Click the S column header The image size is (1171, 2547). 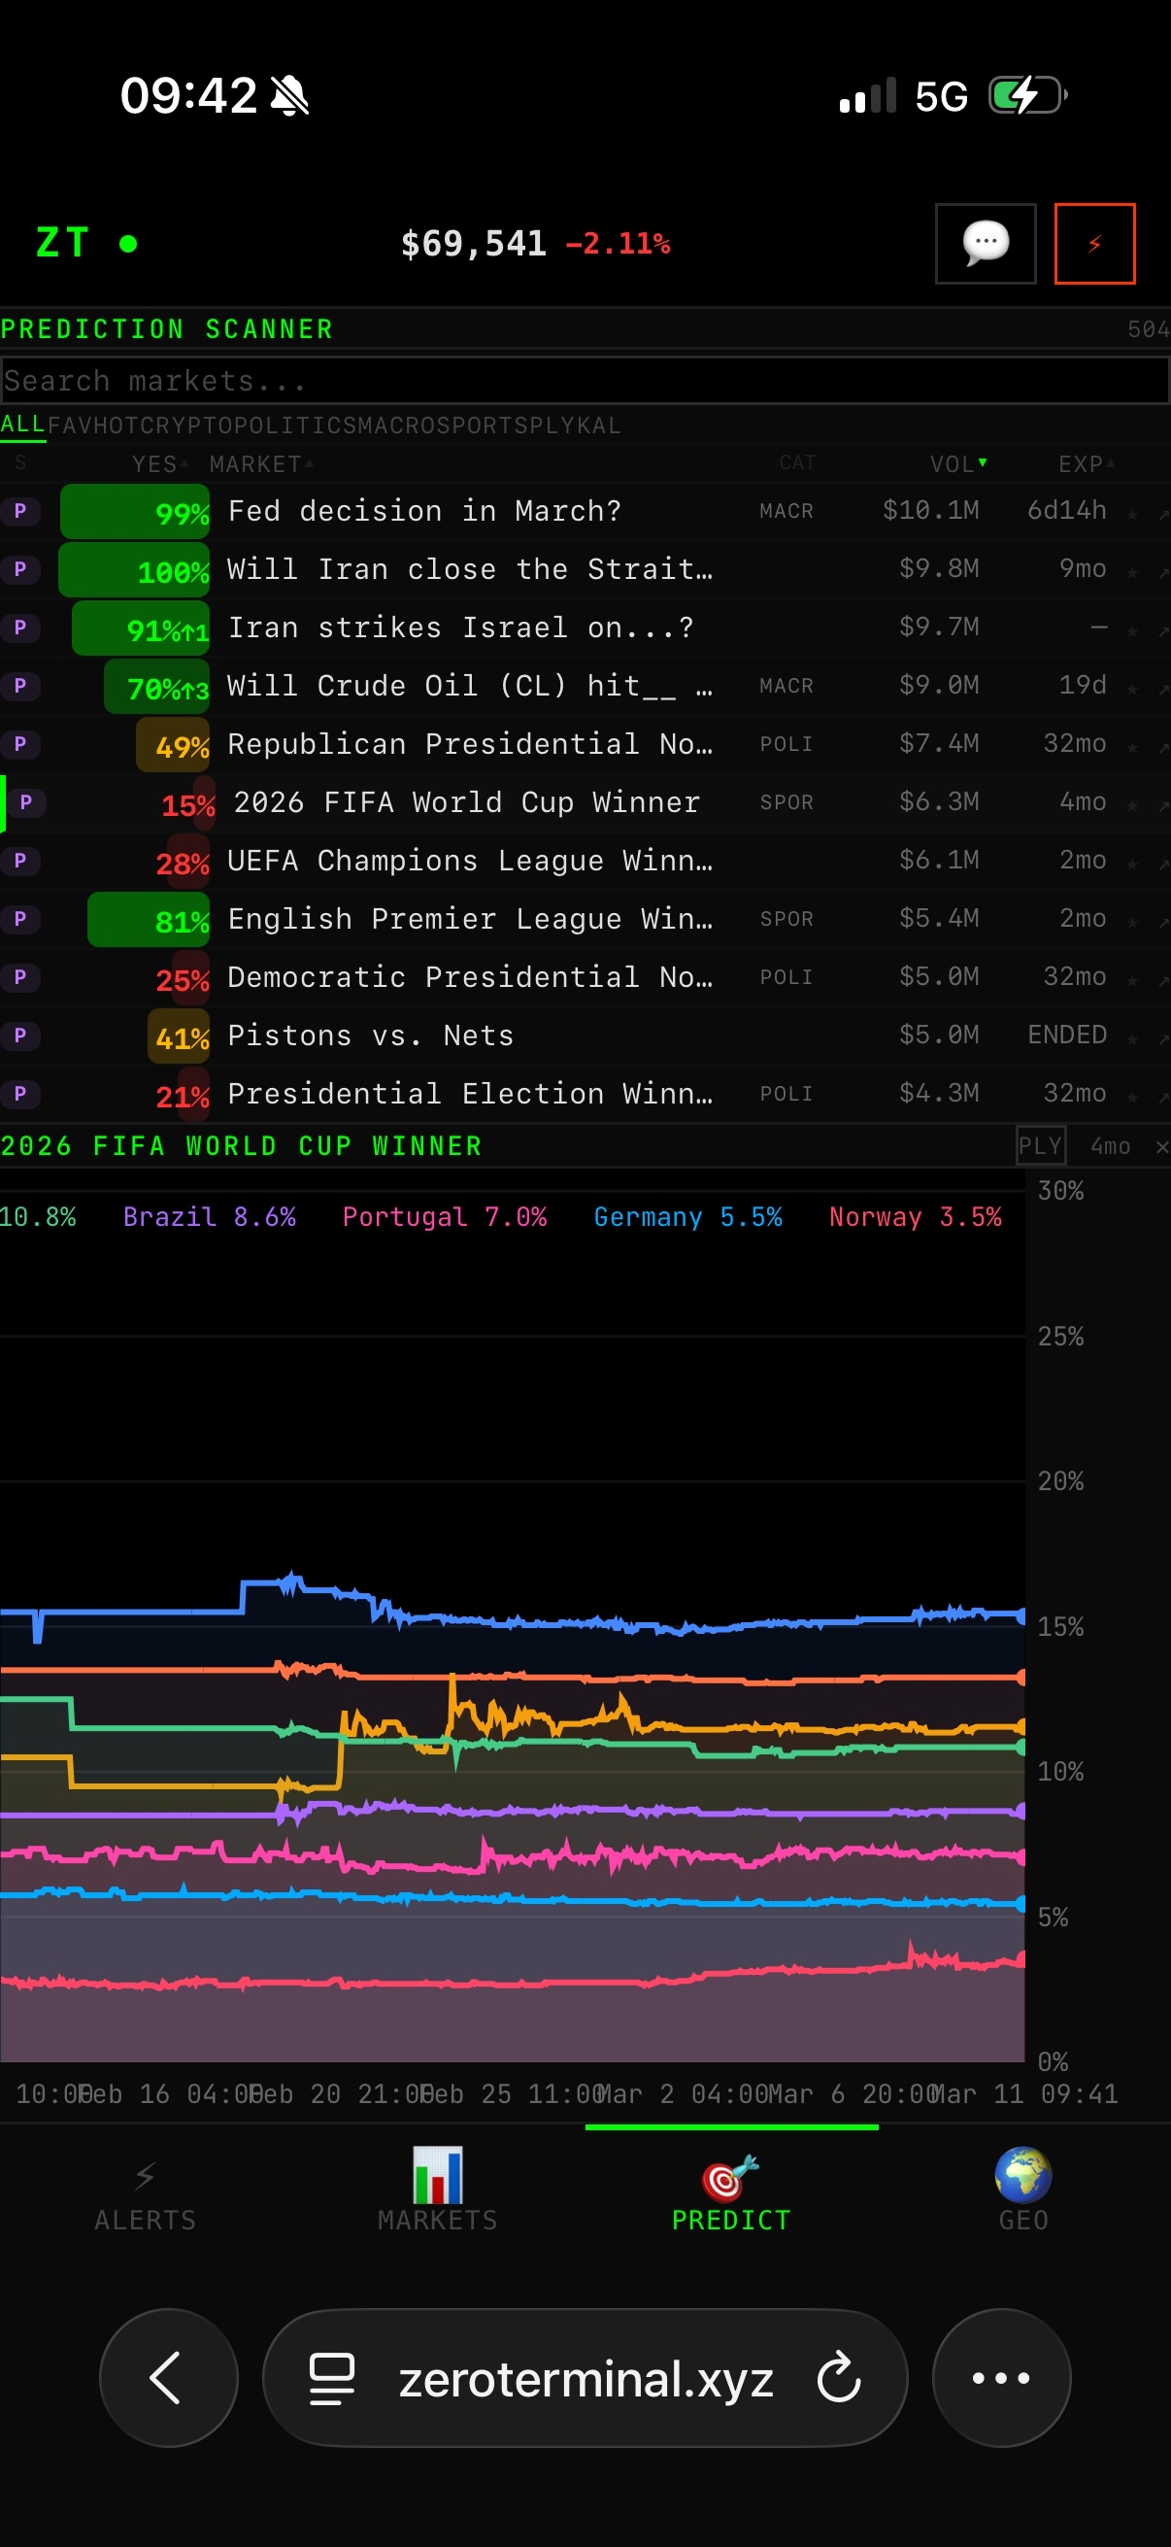(20, 462)
